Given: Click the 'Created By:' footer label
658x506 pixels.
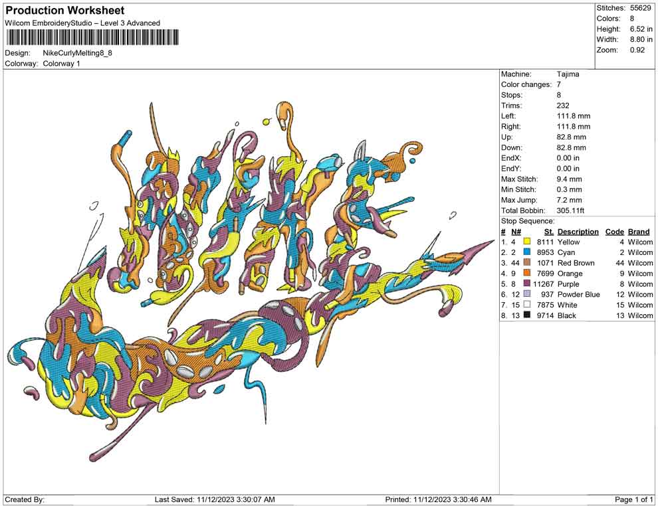Looking at the screenshot, I should coord(25,499).
